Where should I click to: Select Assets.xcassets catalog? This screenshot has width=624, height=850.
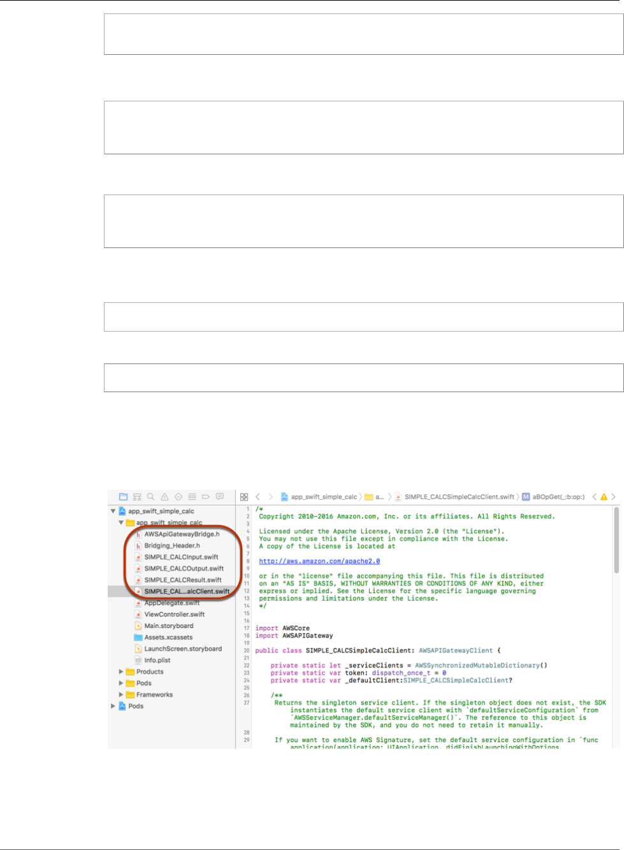pyautogui.click(x=163, y=638)
